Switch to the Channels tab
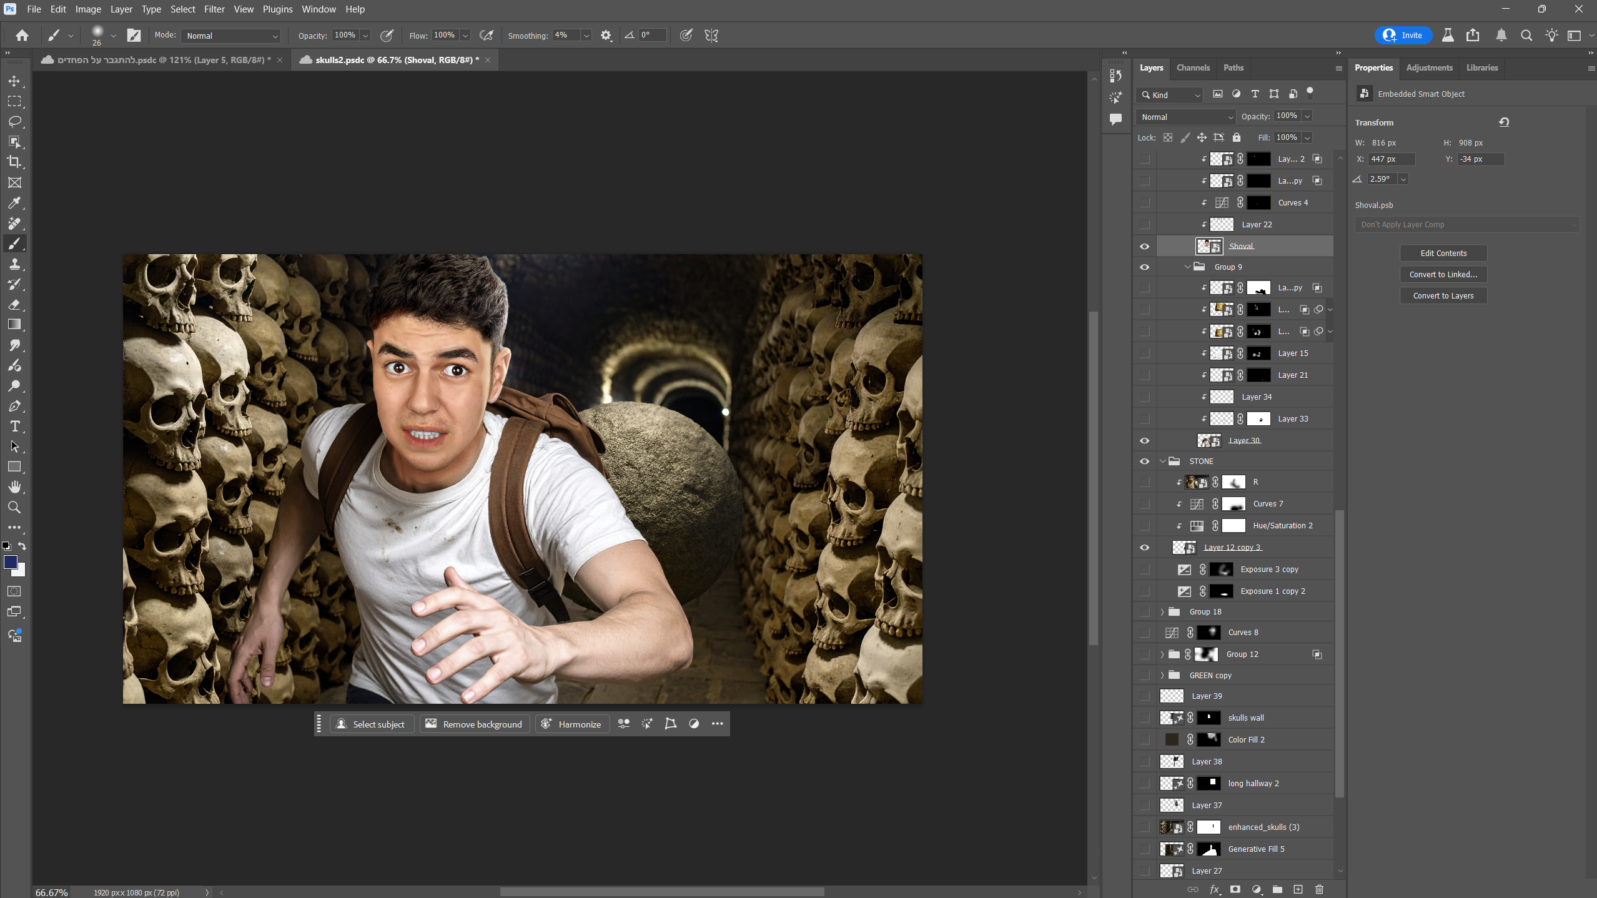 tap(1192, 67)
